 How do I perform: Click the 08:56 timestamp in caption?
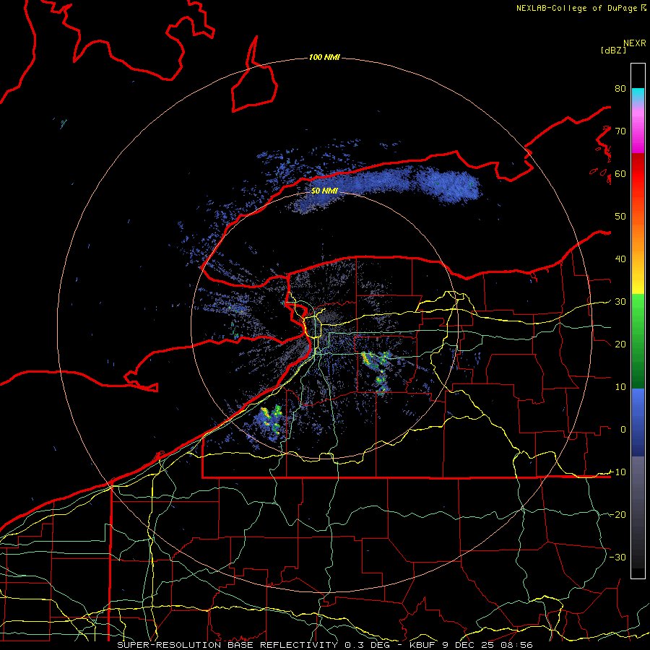[516, 645]
